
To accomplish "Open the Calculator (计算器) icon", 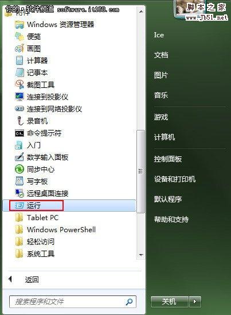I will pyautogui.click(x=19, y=60).
